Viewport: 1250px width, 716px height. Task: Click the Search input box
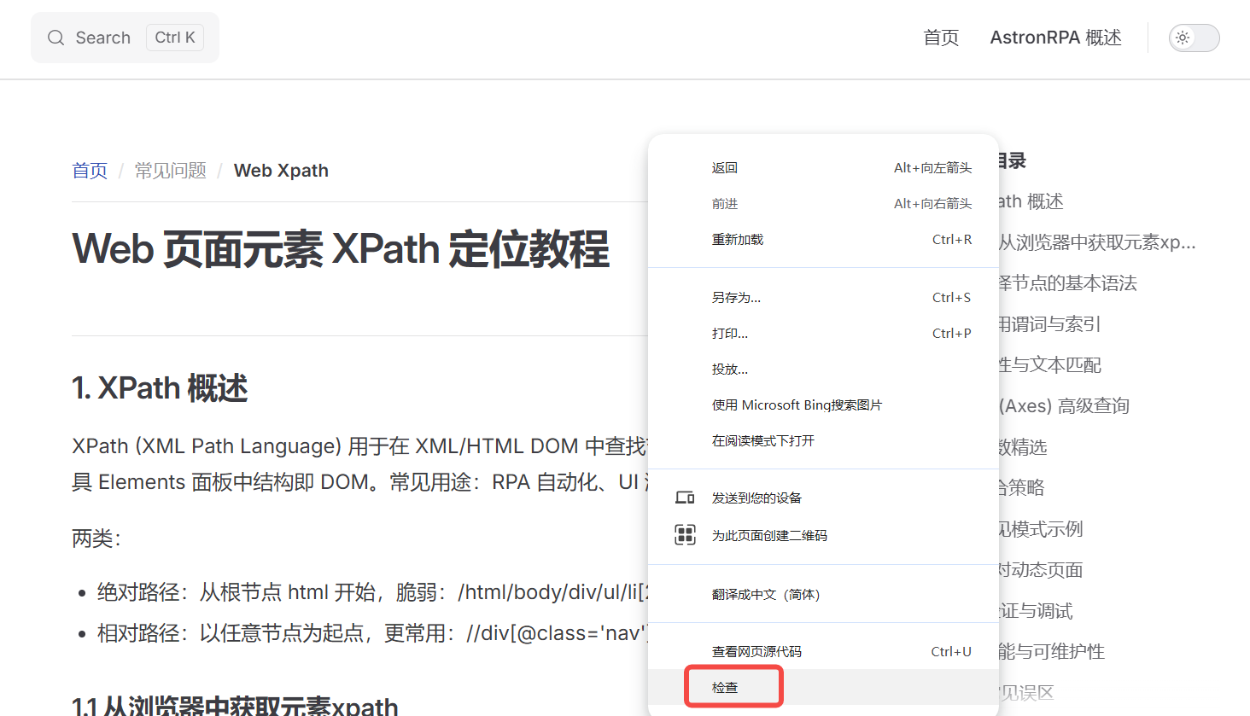tap(125, 38)
